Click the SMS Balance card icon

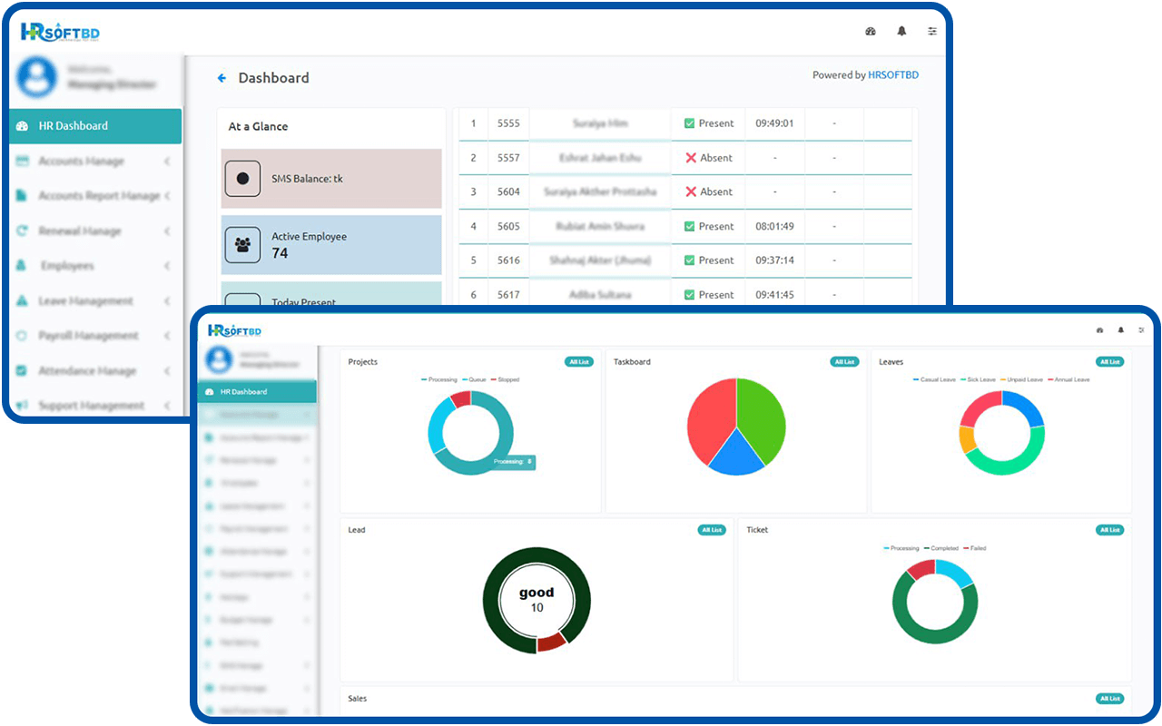(242, 179)
